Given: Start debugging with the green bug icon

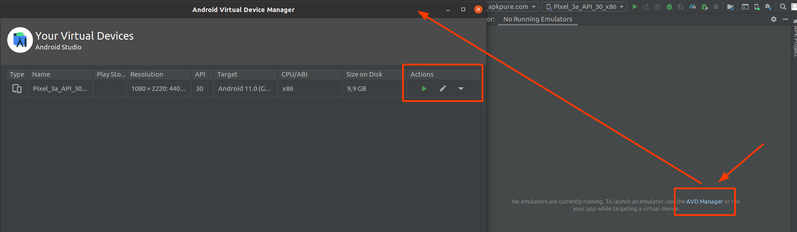Looking at the screenshot, I should pyautogui.click(x=669, y=7).
